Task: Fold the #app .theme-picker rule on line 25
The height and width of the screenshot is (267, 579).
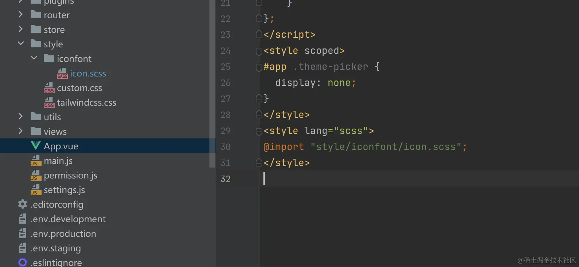Action: click(x=259, y=67)
